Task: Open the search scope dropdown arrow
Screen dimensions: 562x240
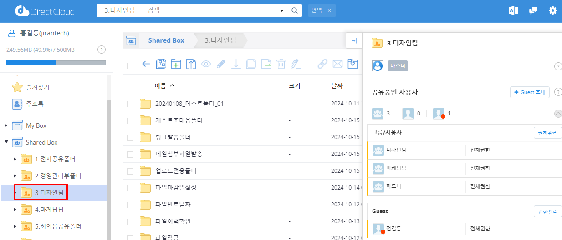Action: pos(282,10)
